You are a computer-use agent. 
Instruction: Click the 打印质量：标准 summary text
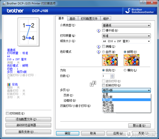[17, 53]
